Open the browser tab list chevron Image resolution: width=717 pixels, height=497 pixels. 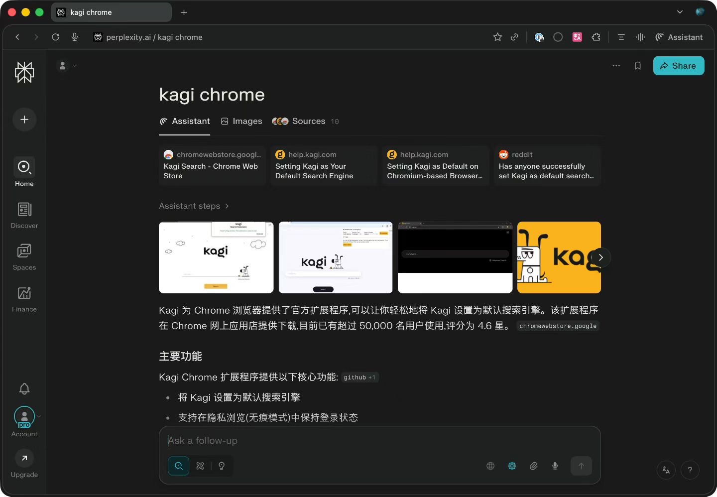(x=680, y=12)
